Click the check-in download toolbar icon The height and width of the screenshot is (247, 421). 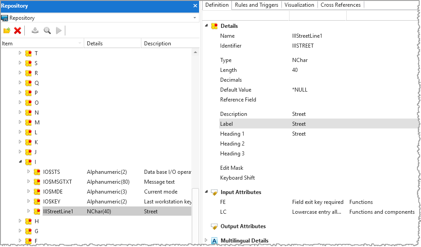coord(35,31)
